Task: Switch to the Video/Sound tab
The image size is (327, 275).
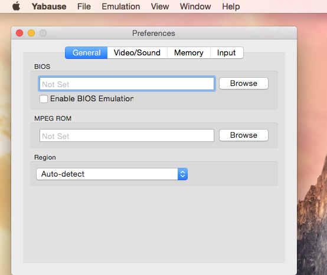Action: (x=137, y=53)
